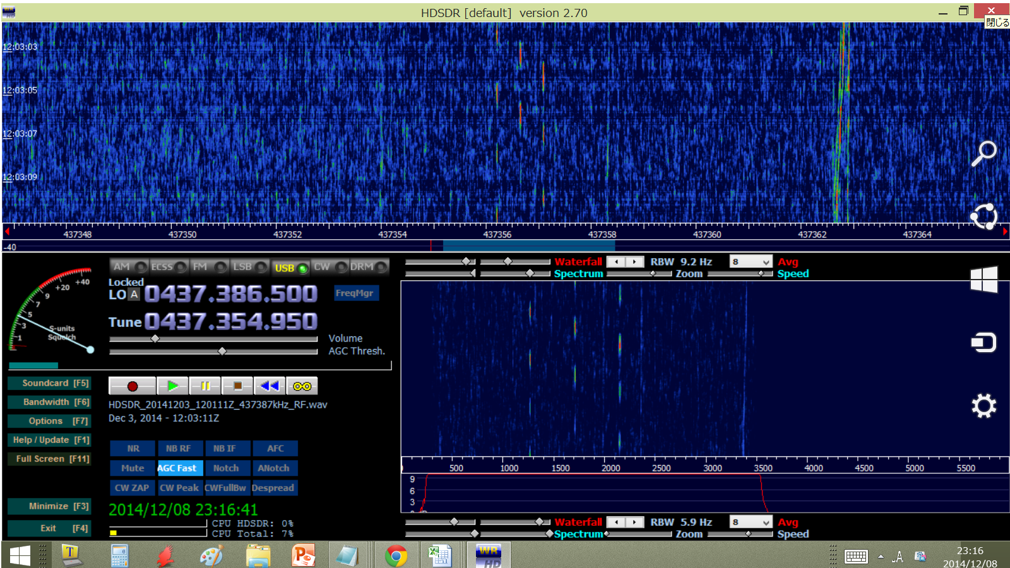Toggle Despread option
Screen dimensions: 1010x568
275,487
